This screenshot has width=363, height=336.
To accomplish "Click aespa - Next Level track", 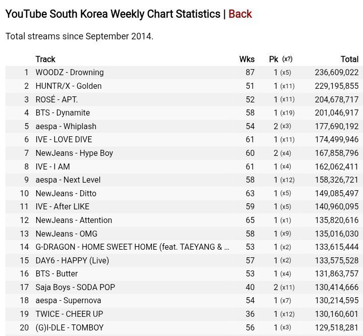I will point(68,180).
